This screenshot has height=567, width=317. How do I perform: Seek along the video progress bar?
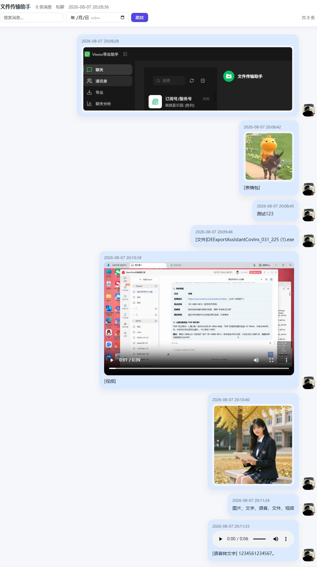(199, 368)
